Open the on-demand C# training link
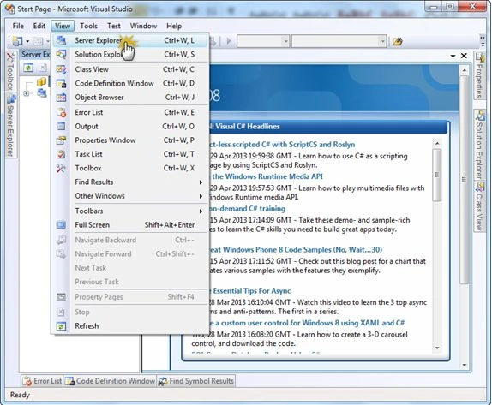The image size is (492, 405). (x=247, y=209)
